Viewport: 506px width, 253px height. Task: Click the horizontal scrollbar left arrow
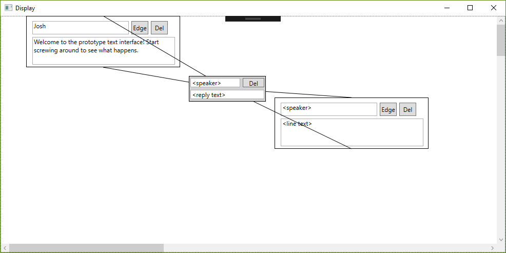coord(5,248)
